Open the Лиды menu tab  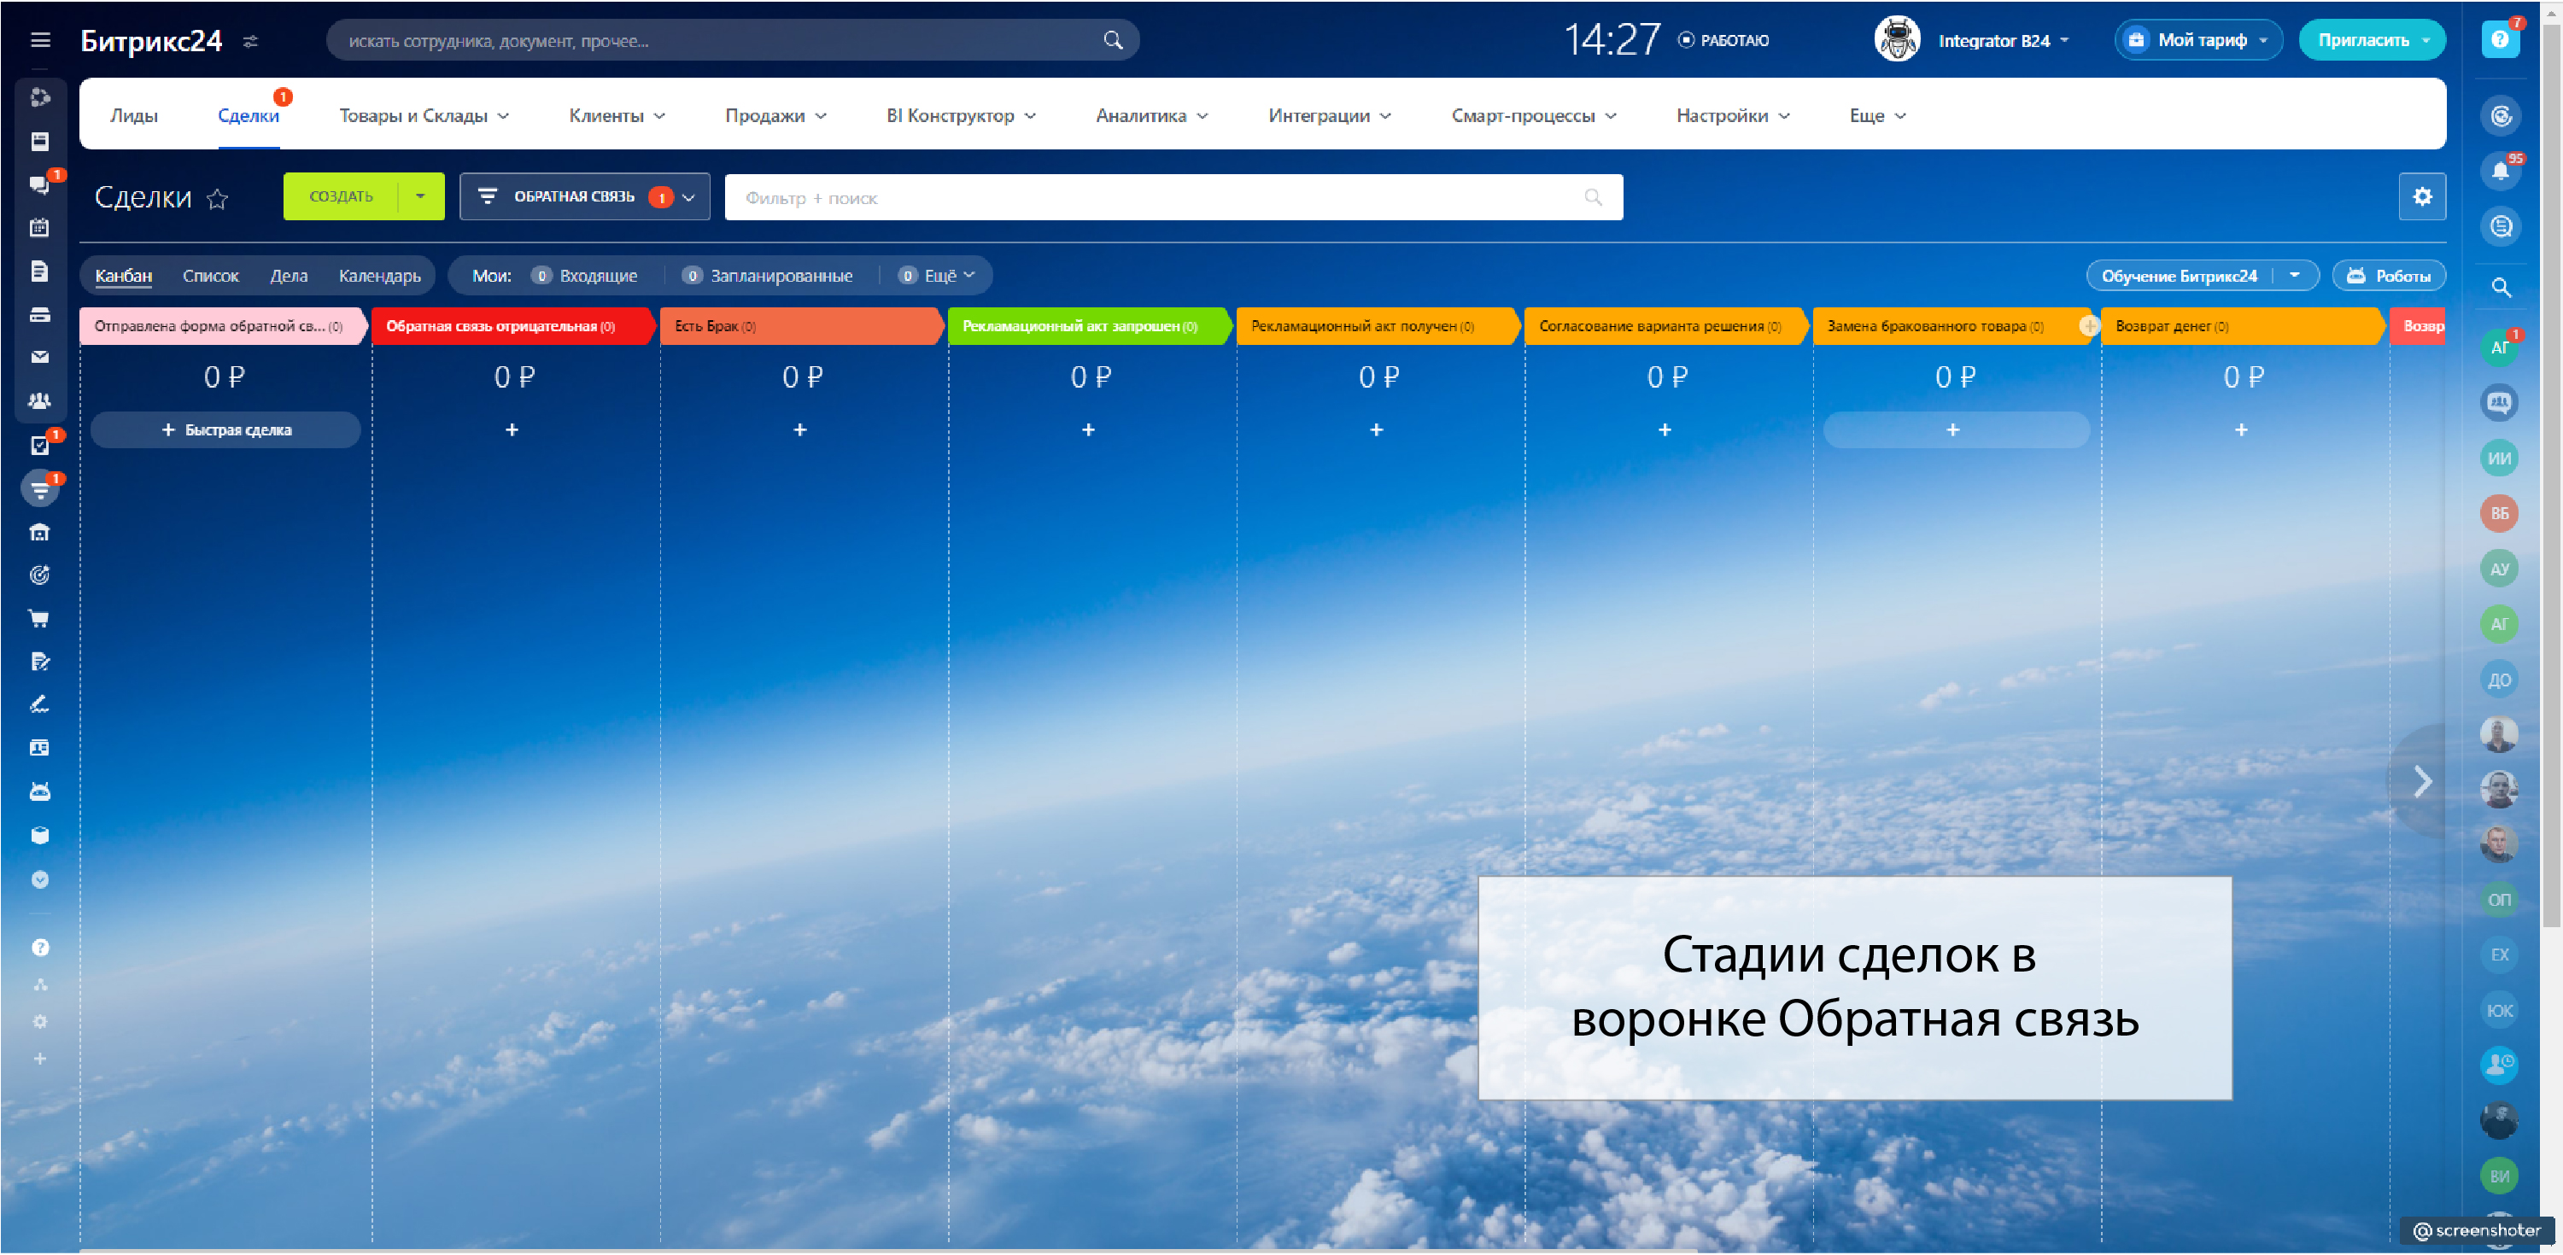pyautogui.click(x=133, y=115)
